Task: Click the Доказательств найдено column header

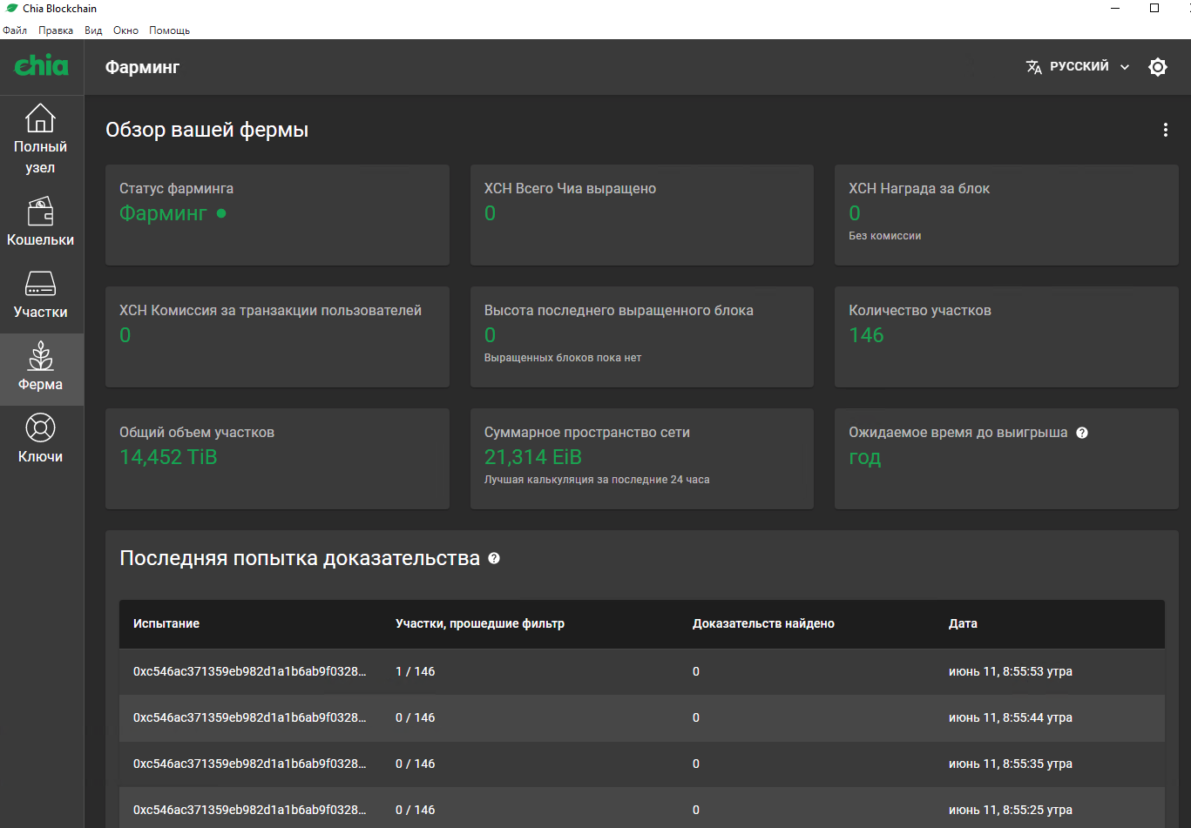Action: pyautogui.click(x=763, y=623)
